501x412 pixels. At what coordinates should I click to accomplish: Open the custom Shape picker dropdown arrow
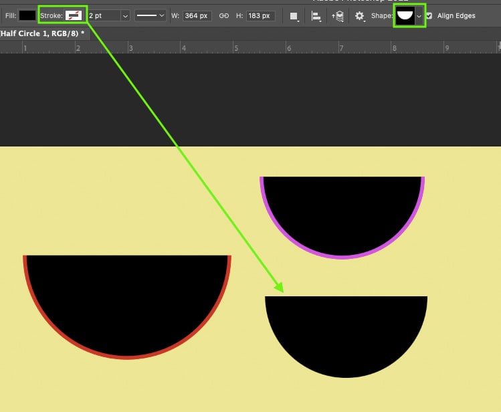pos(419,16)
